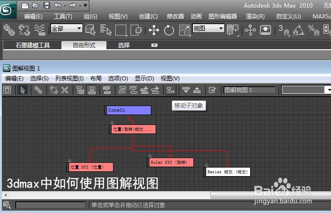Activate the Select and Scale tool
Viewport: 331px width, 213px height.
(x=184, y=30)
